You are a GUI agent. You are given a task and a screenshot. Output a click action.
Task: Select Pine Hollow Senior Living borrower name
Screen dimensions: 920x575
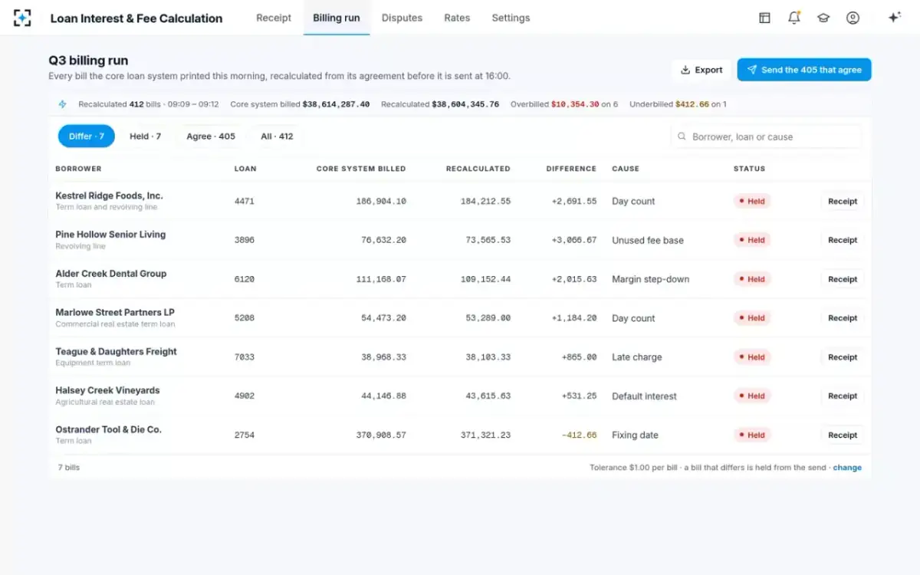click(110, 235)
